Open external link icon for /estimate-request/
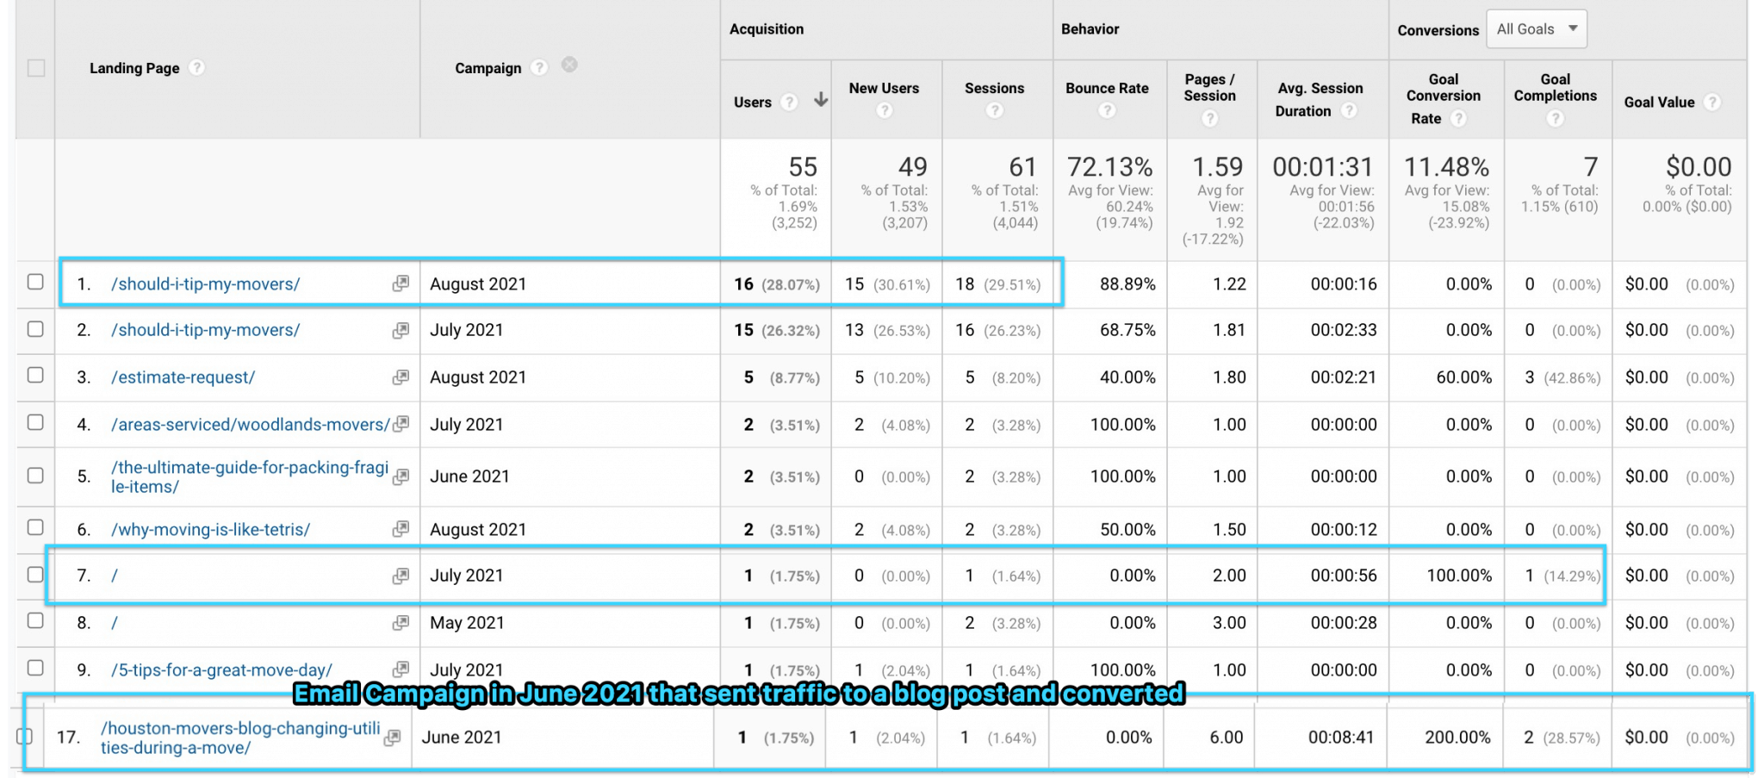The width and height of the screenshot is (1764, 778). 401,377
